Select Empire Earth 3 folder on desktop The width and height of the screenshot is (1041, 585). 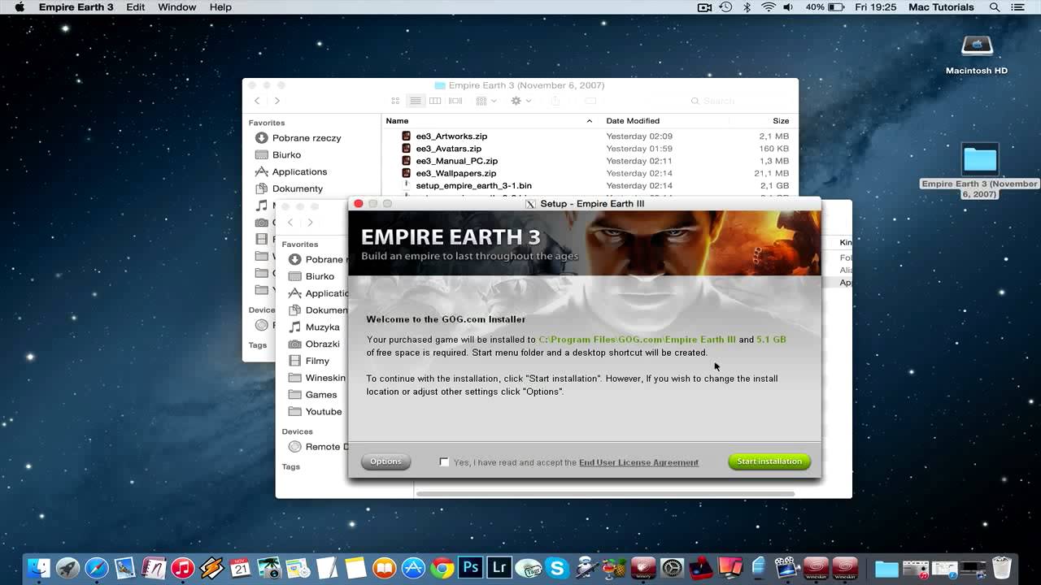979,171
